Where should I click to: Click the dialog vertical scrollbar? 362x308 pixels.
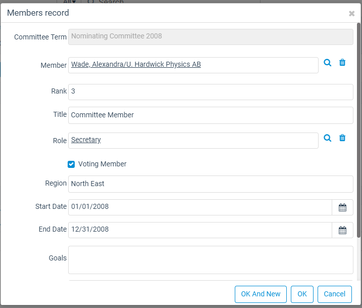[x=358, y=130]
